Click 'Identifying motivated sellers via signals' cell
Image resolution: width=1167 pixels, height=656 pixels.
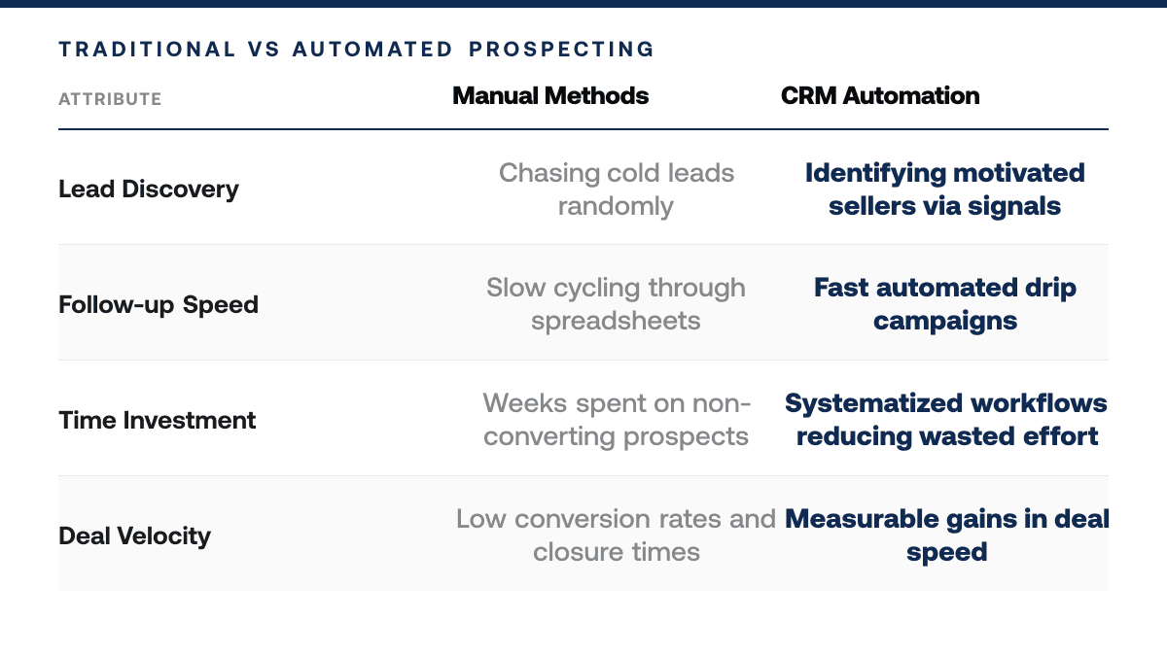click(x=944, y=189)
